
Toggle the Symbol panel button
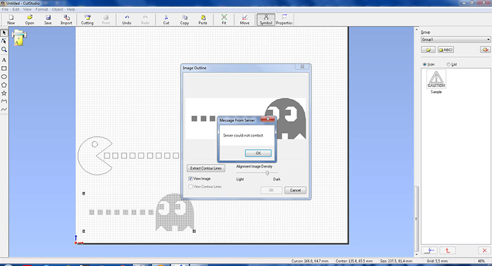click(266, 19)
